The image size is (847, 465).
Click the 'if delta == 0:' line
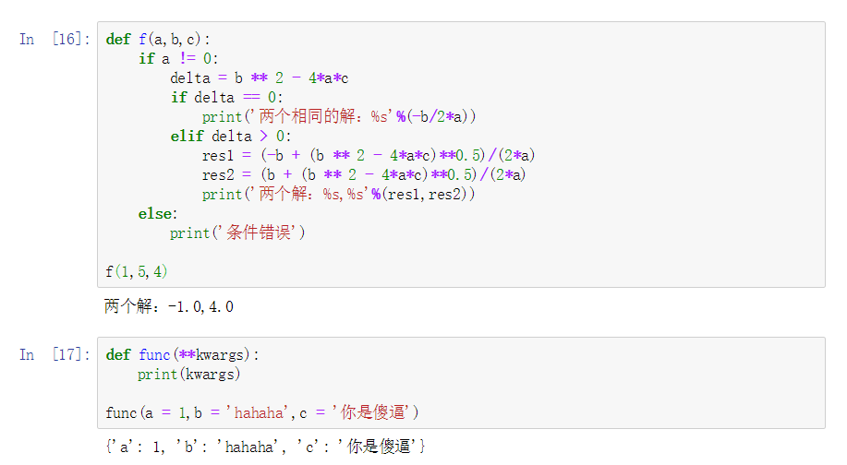[x=226, y=97]
